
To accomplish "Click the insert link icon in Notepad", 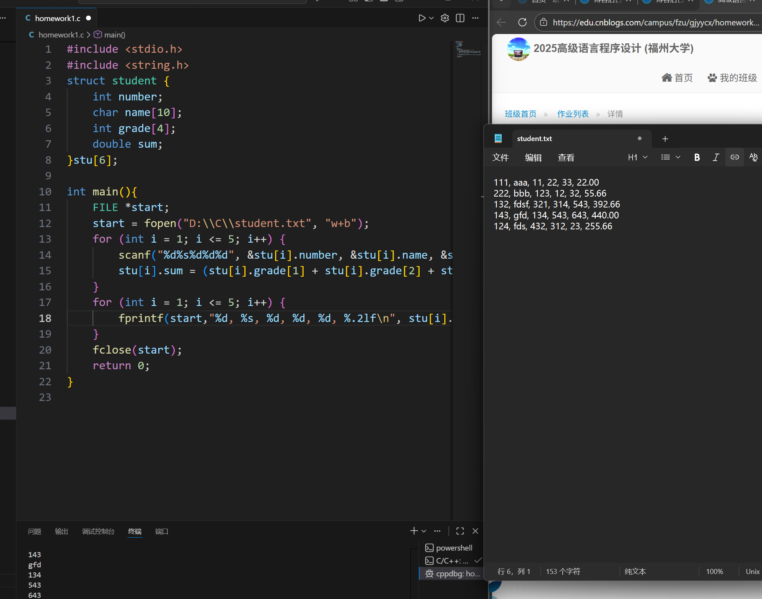I will [x=735, y=157].
